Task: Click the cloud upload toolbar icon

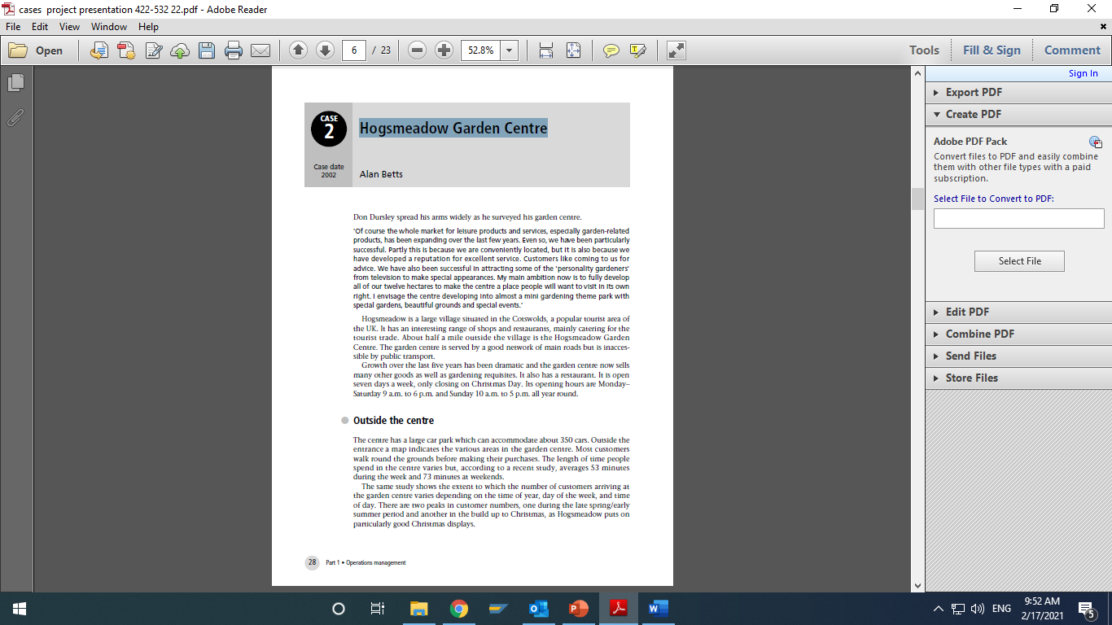Action: (180, 50)
